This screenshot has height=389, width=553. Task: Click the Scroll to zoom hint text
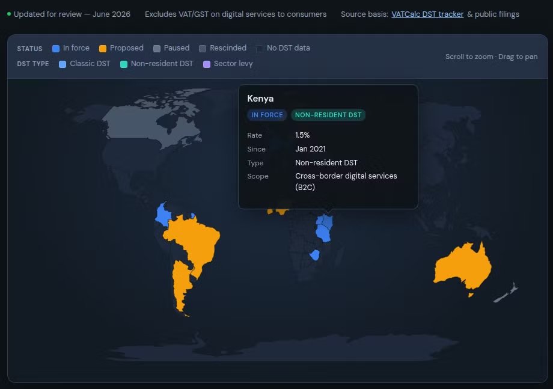[491, 57]
